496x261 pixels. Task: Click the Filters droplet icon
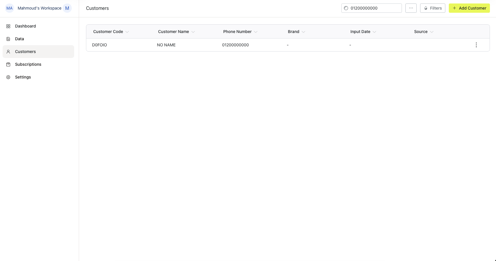tap(426, 8)
